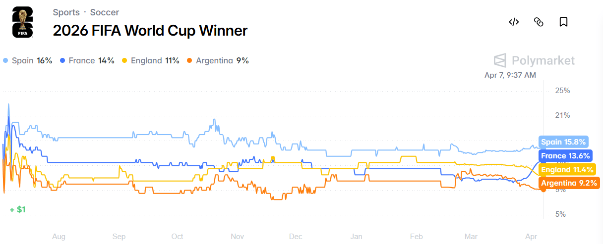Click the Aug marker on the time axis
This screenshot has height=244, width=603.
(x=59, y=237)
